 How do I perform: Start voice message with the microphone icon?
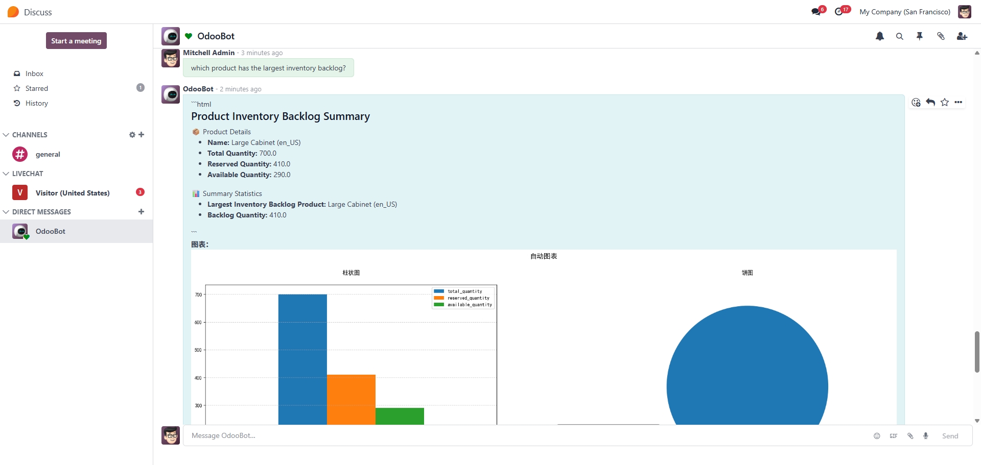click(926, 436)
